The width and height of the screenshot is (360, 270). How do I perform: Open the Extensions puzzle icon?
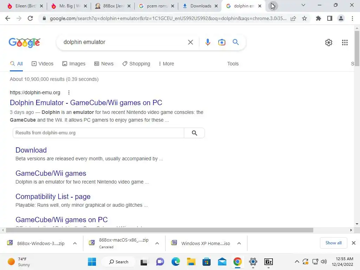[x=318, y=18]
